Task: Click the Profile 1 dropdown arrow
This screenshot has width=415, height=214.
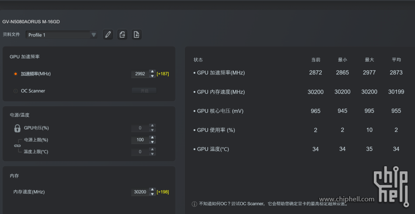Action: [x=93, y=35]
